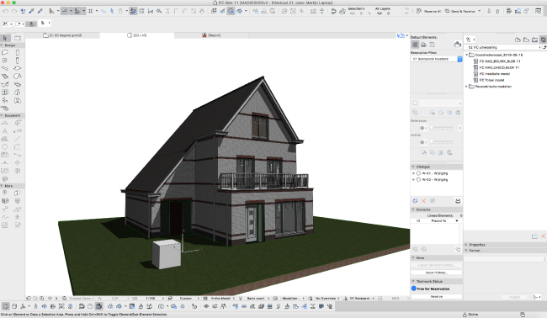Choose the Text tool in Document section

(5, 130)
